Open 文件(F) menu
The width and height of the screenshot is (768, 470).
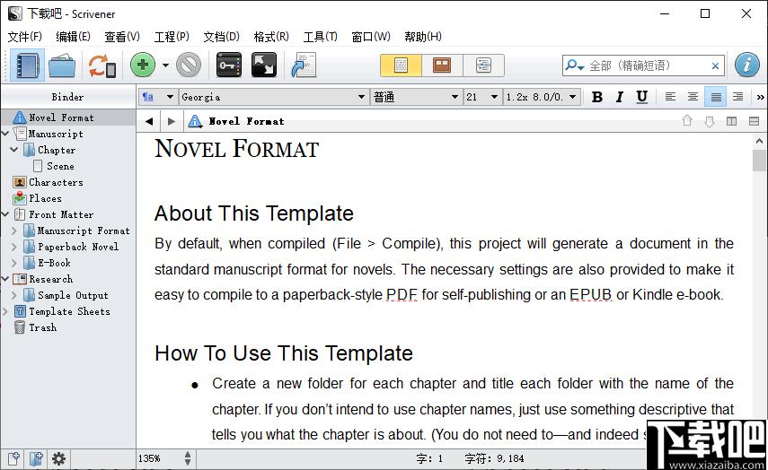click(25, 37)
